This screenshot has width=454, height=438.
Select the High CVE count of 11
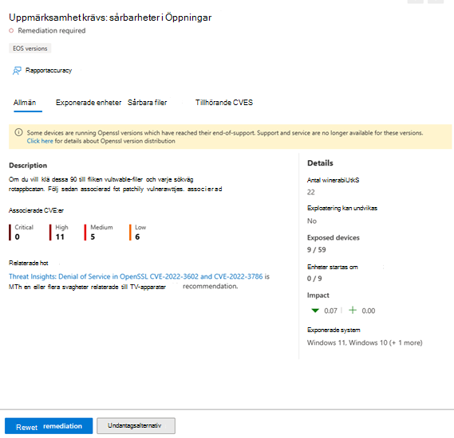pos(60,237)
